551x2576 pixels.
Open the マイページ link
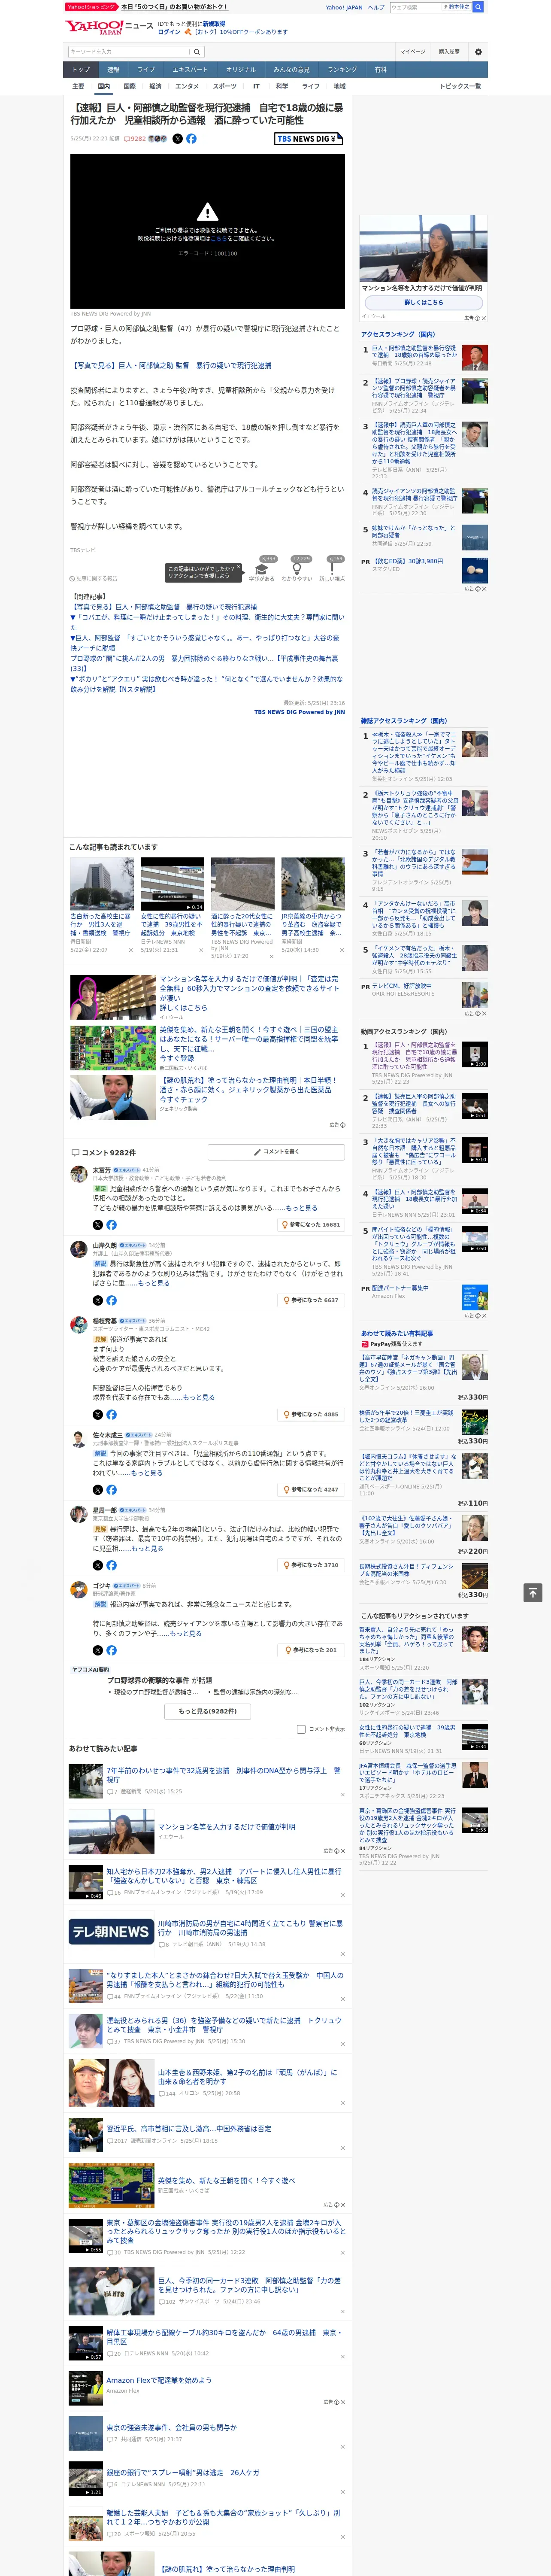pyautogui.click(x=413, y=51)
